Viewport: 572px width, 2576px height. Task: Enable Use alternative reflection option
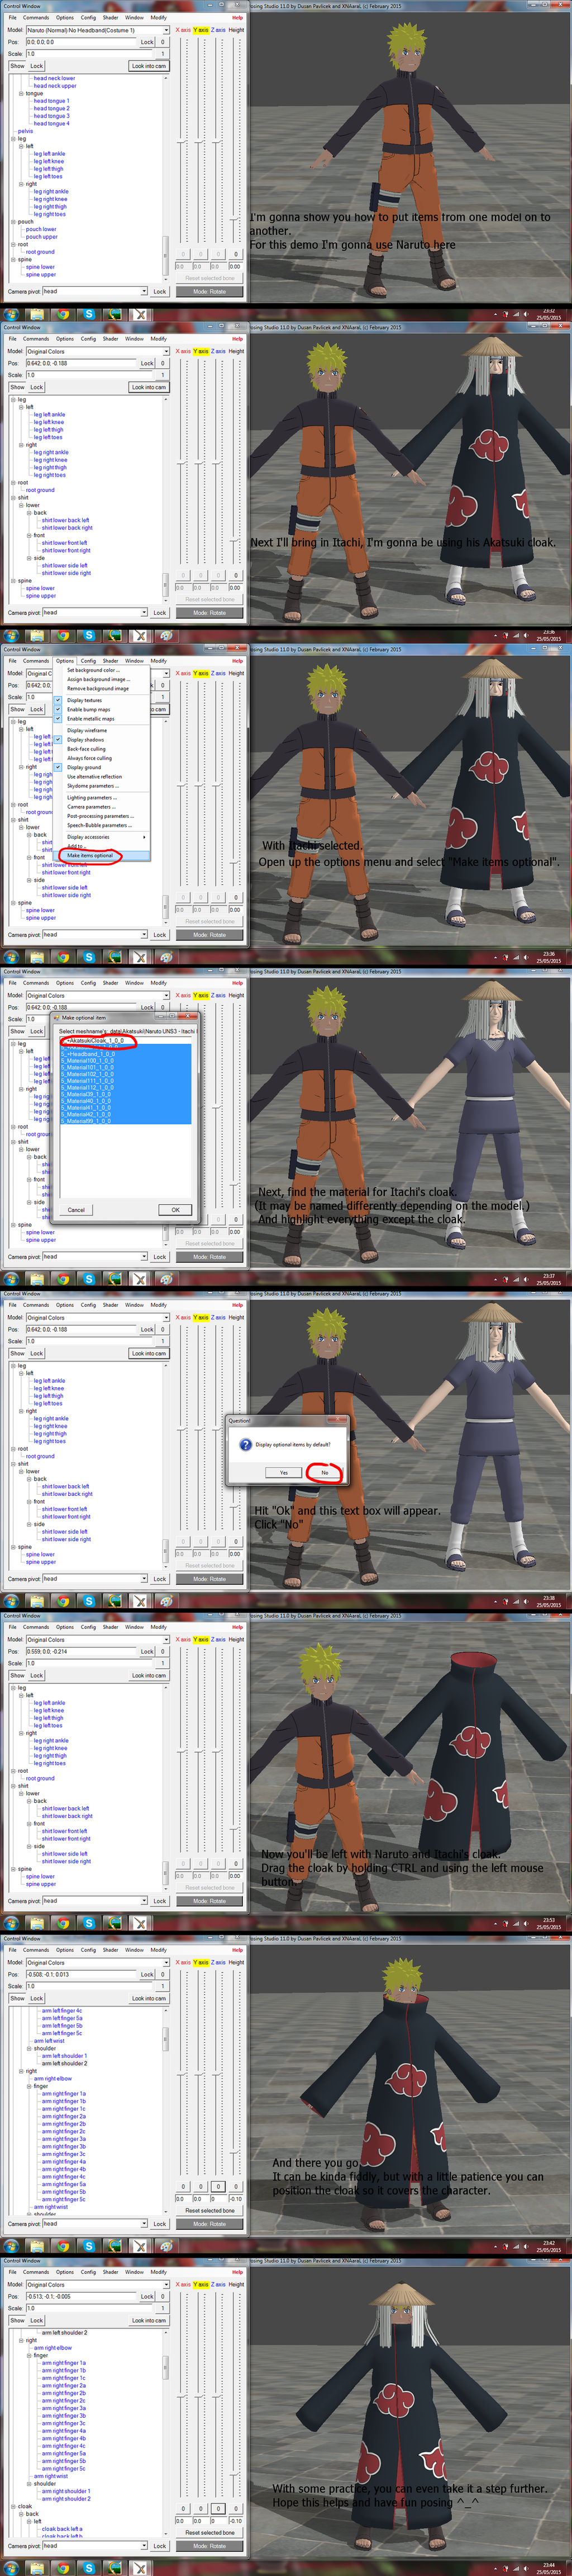tap(94, 776)
